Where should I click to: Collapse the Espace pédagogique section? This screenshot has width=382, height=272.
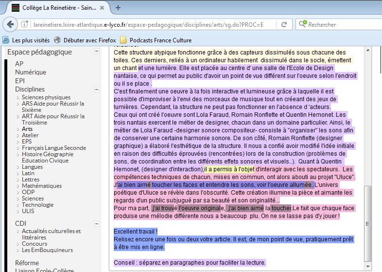(98, 52)
